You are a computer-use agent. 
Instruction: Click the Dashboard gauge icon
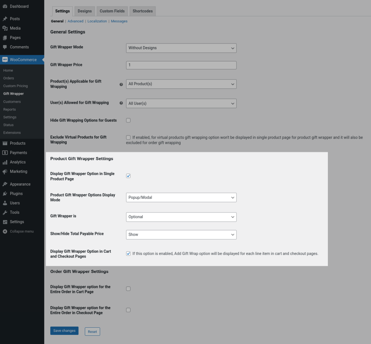5,6
